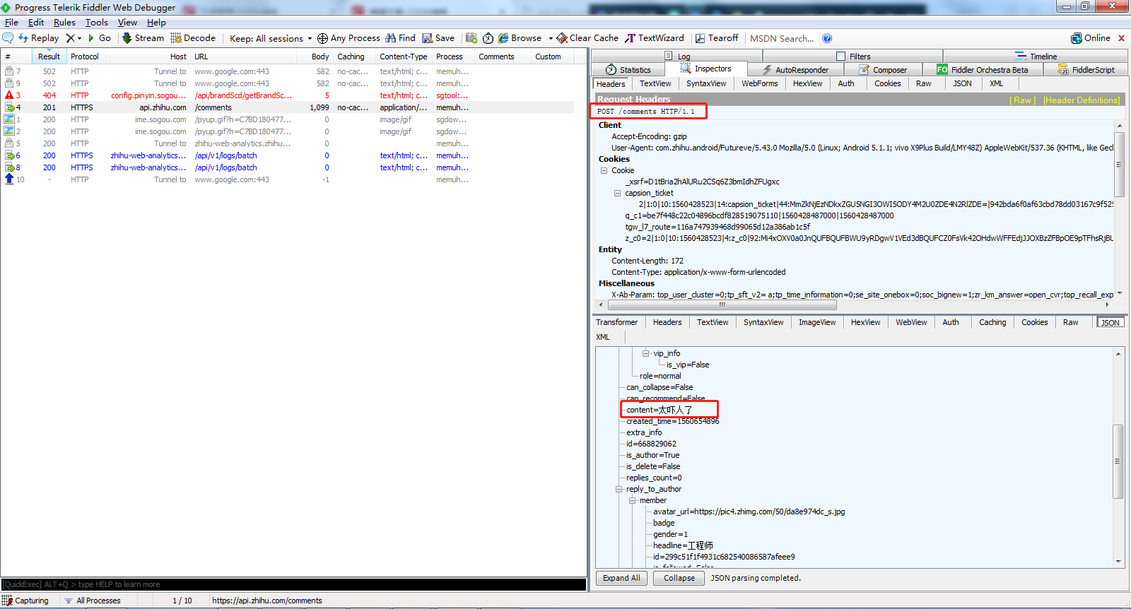Image resolution: width=1131 pixels, height=609 pixels.
Task: Open the Keep: All sessions dropdown
Action: point(271,38)
